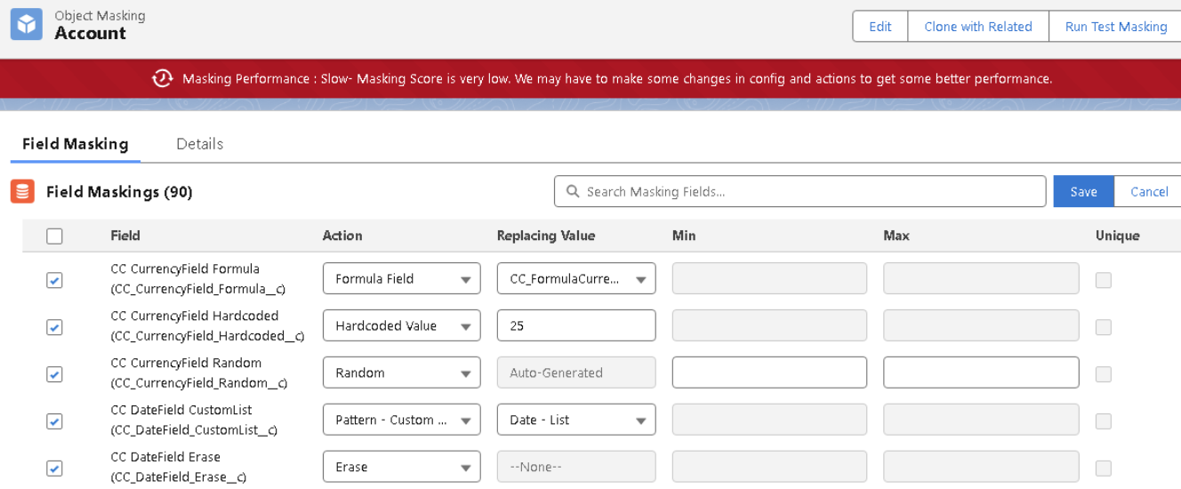The image size is (1181, 489).
Task: Click the Object Masking cube icon
Action: (x=26, y=25)
